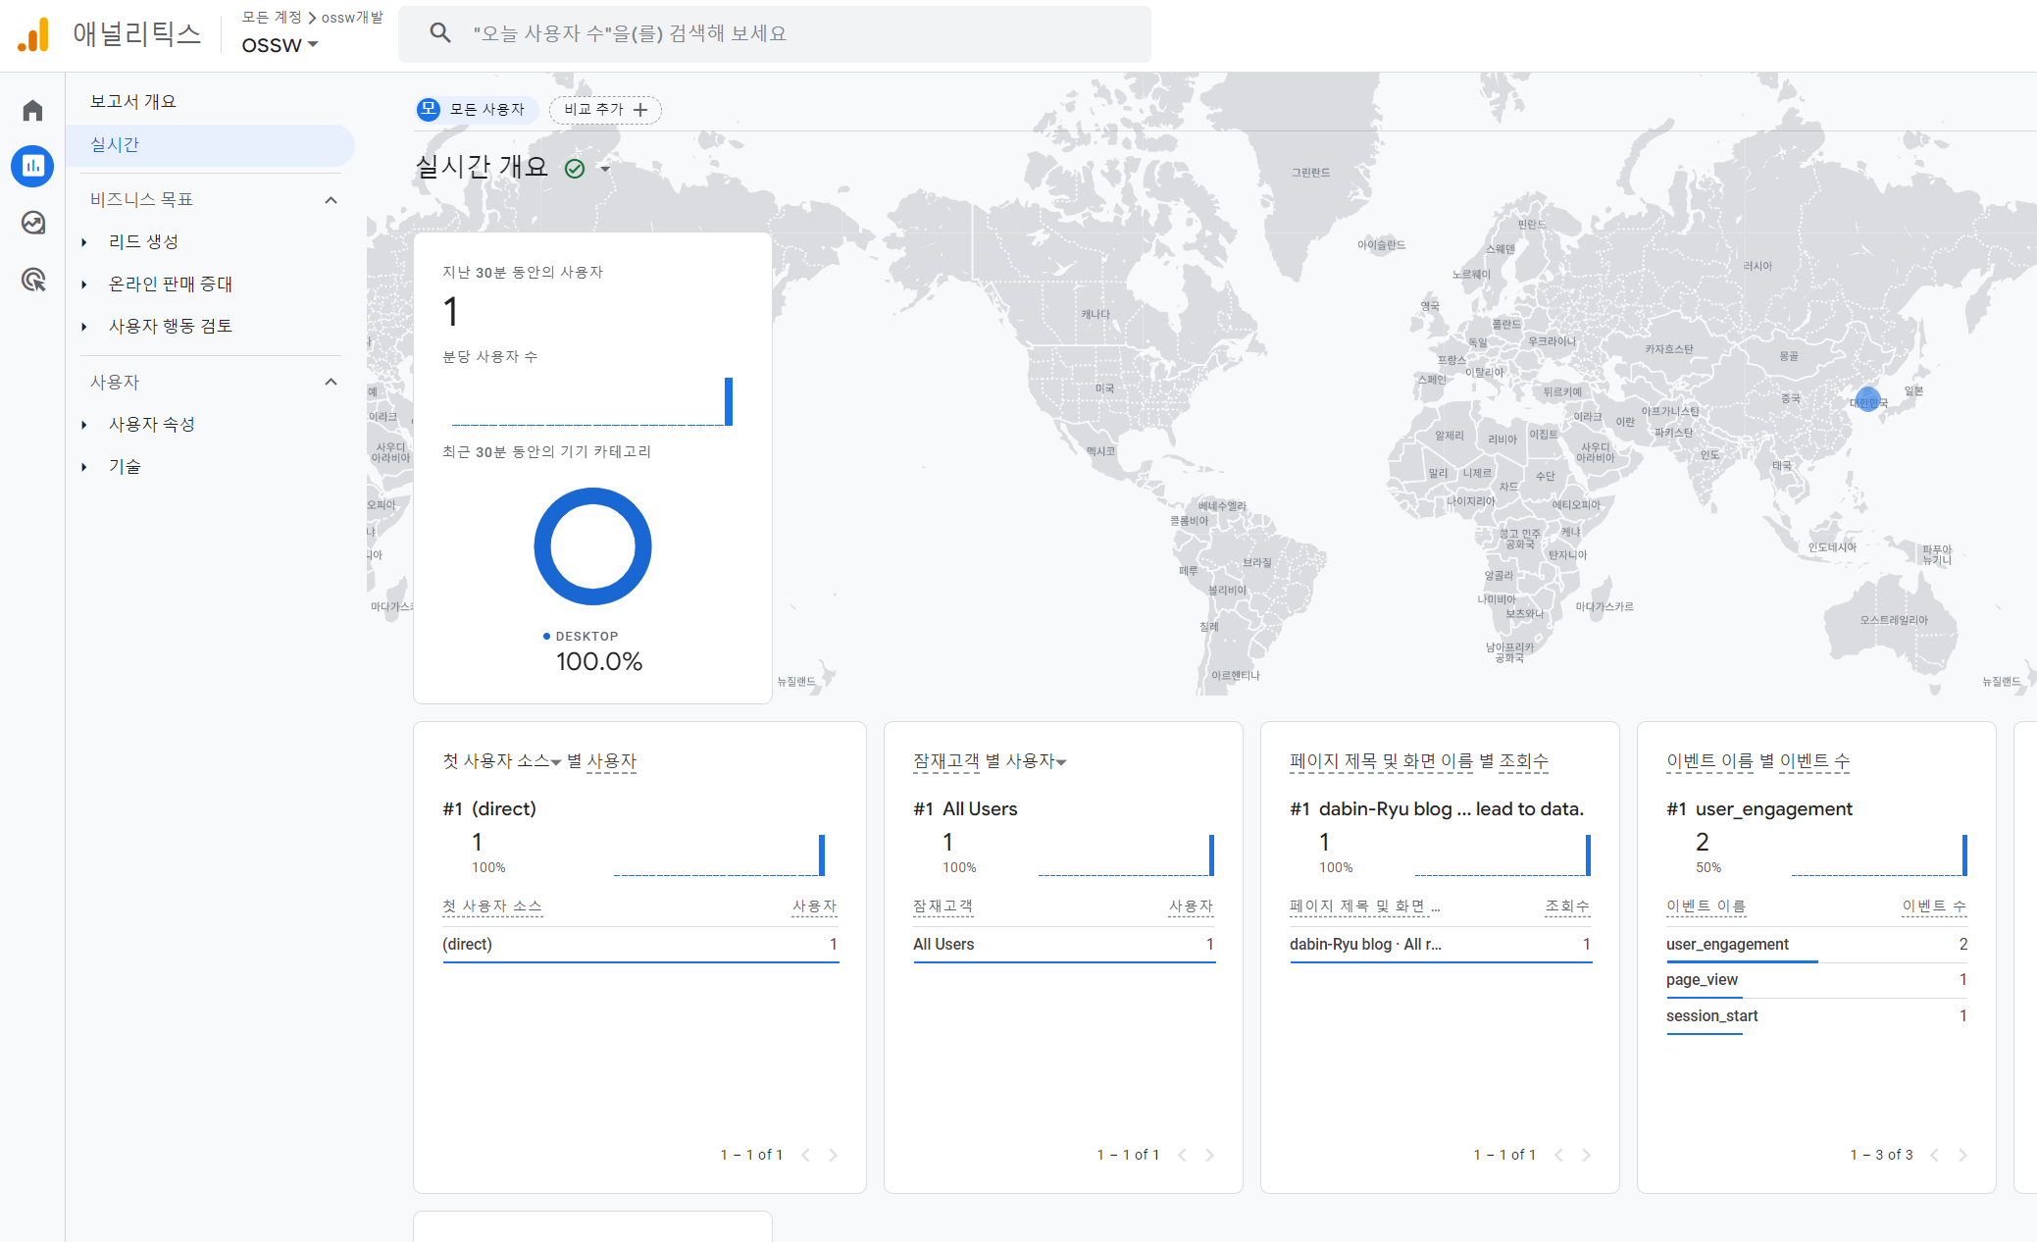
Task: Open the Advertising icon in the left rail
Action: [32, 280]
